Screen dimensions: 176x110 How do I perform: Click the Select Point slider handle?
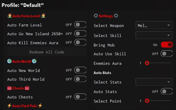(147, 101)
